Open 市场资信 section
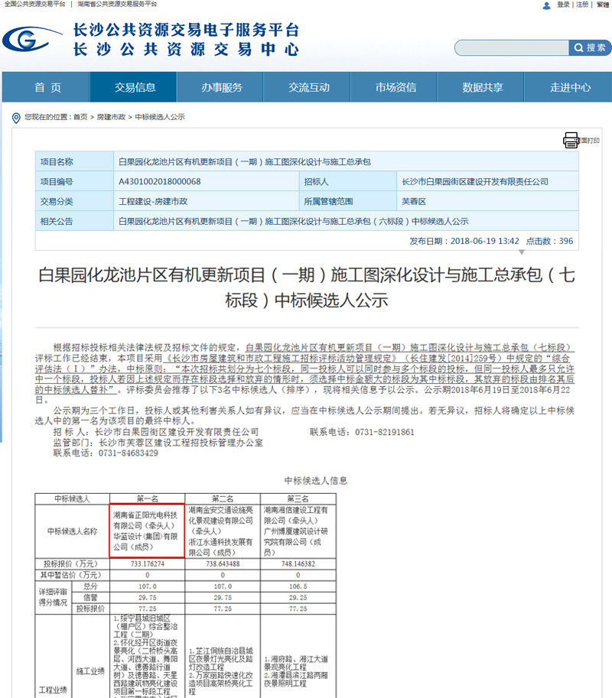This screenshot has height=698, width=612. point(396,88)
